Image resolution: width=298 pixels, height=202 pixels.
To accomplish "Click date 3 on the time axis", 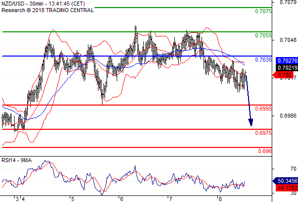I will (x=17, y=199).
